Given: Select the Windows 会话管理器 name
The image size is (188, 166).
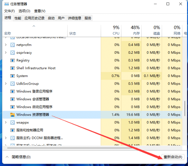Looking at the screenshot, I should (32, 99).
